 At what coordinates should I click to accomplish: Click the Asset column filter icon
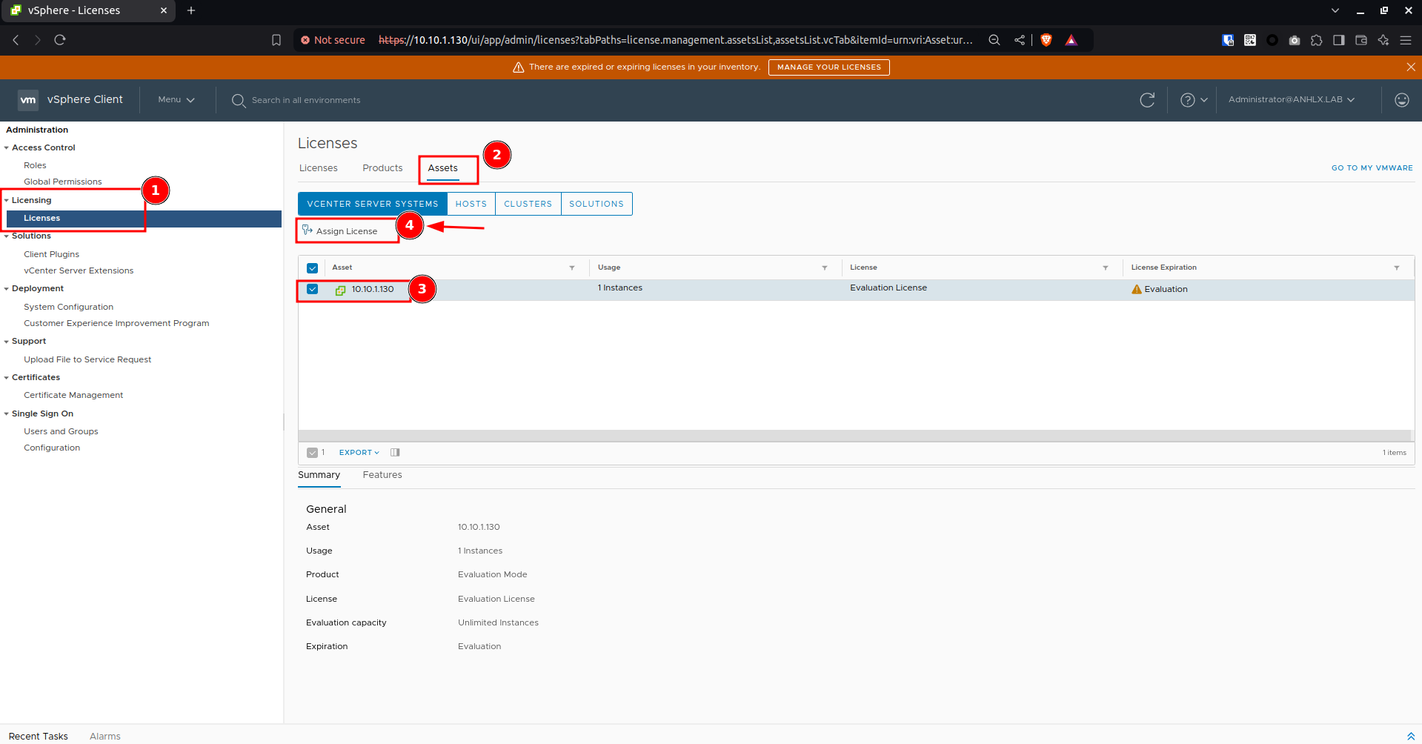pyautogui.click(x=572, y=268)
